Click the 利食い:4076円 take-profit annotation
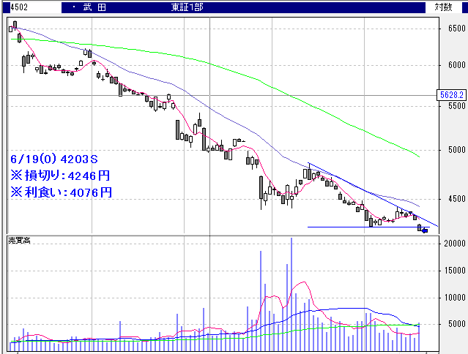The height and width of the screenshot is (354, 468). coord(60,192)
